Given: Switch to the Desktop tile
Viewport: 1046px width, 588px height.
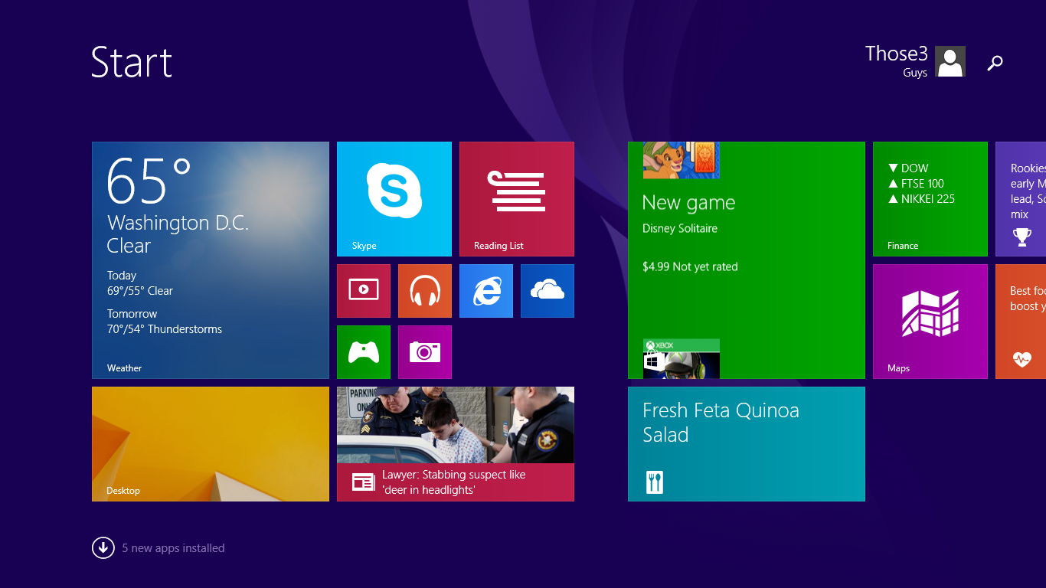Looking at the screenshot, I should tap(210, 443).
